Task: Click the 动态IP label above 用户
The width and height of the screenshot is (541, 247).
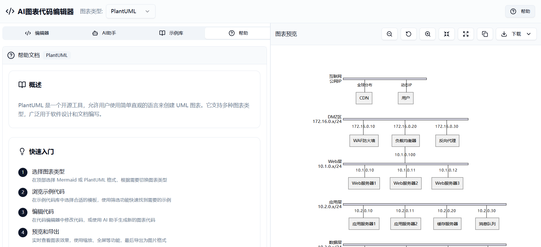Action: pyautogui.click(x=406, y=85)
